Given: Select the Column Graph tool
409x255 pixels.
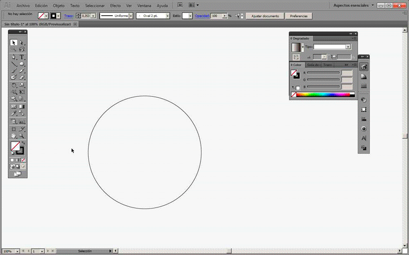Looking at the screenshot, I should coord(22,122).
